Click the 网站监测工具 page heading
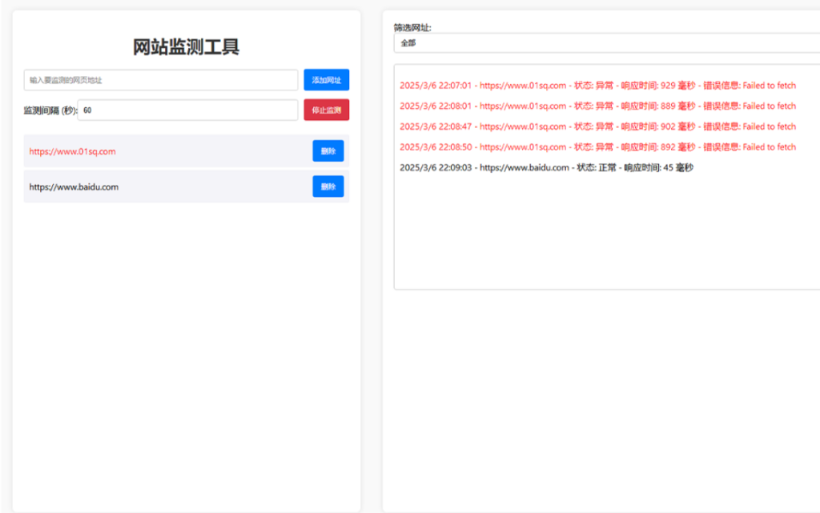 pos(186,47)
